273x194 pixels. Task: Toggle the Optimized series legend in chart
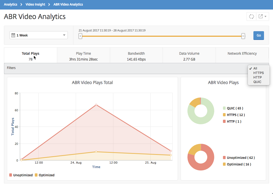pos(44,175)
